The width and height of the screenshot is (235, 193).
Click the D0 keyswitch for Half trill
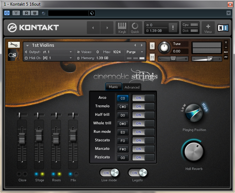(x=123, y=115)
